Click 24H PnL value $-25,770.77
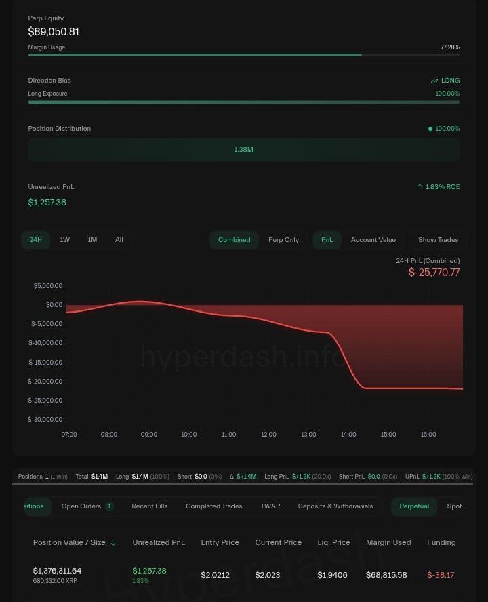The height and width of the screenshot is (602, 488). (434, 273)
